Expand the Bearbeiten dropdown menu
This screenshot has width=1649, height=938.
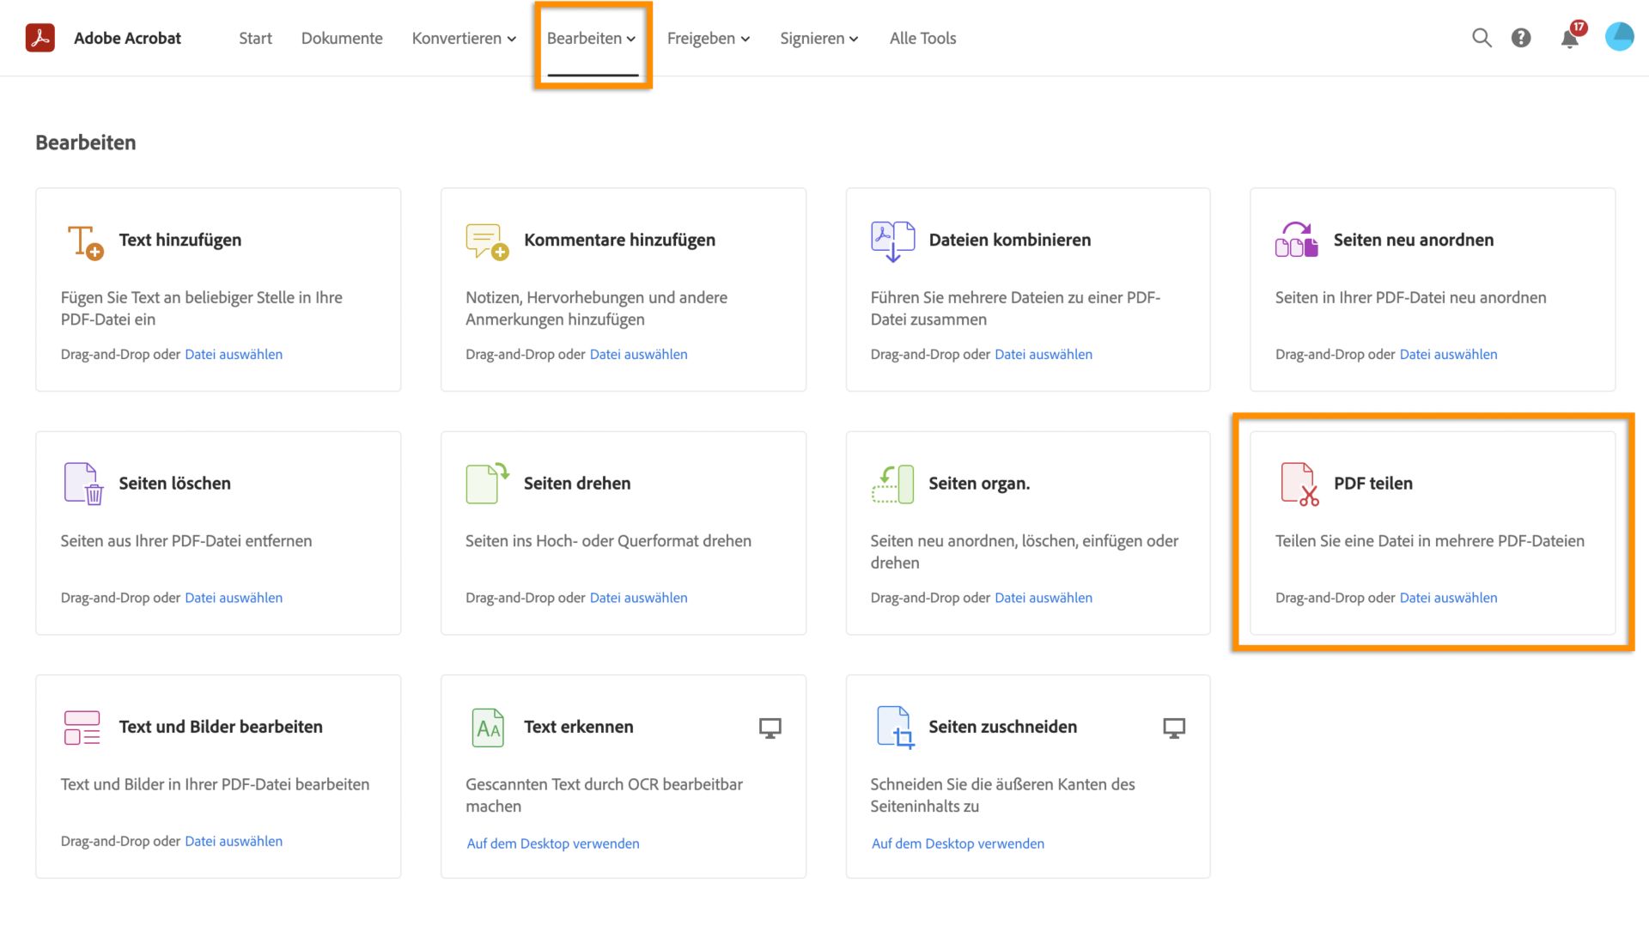592,39
